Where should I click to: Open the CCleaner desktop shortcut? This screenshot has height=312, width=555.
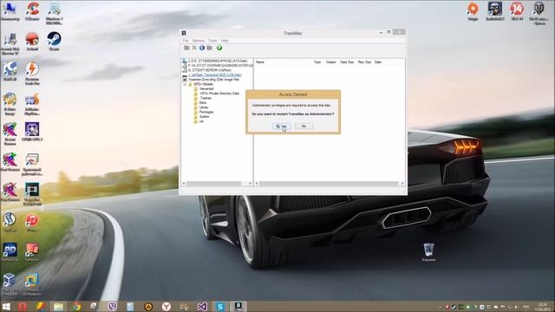(32, 11)
